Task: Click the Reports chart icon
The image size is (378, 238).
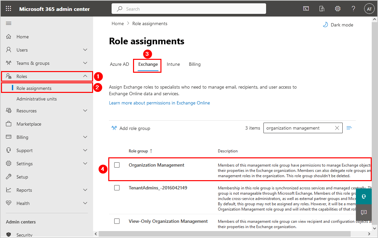Action: click(x=9, y=190)
